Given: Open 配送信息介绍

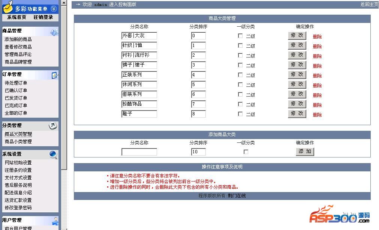Looking at the screenshot, I should 18,193.
